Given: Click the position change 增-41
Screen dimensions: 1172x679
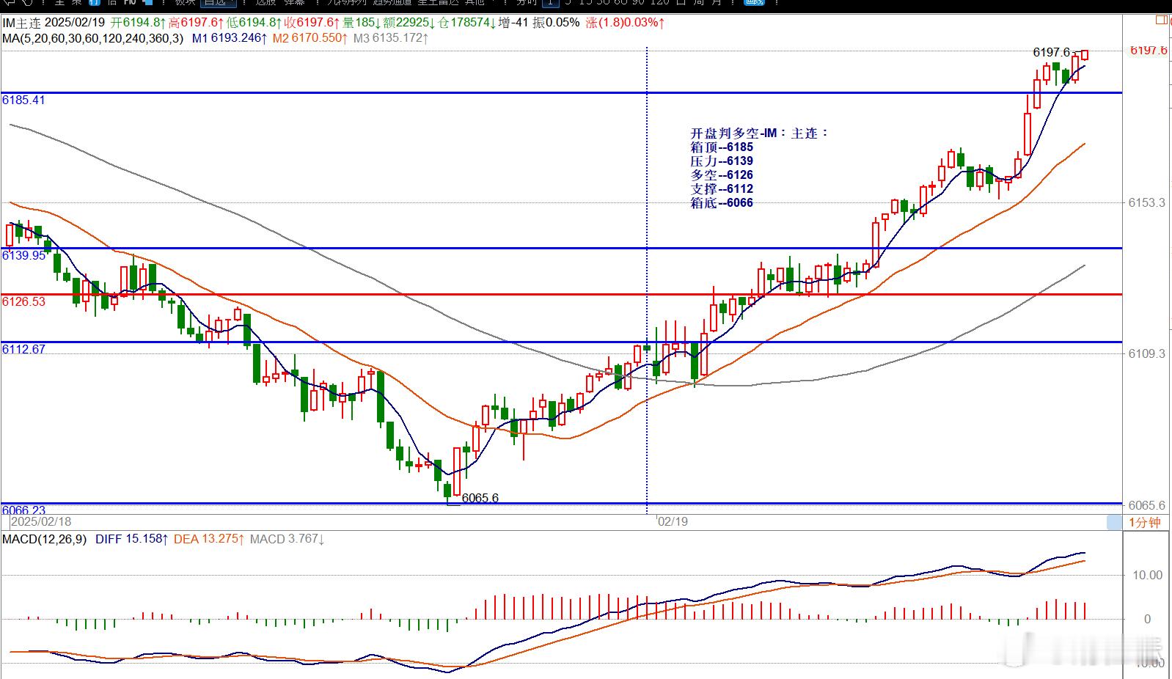Looking at the screenshot, I should point(514,23).
